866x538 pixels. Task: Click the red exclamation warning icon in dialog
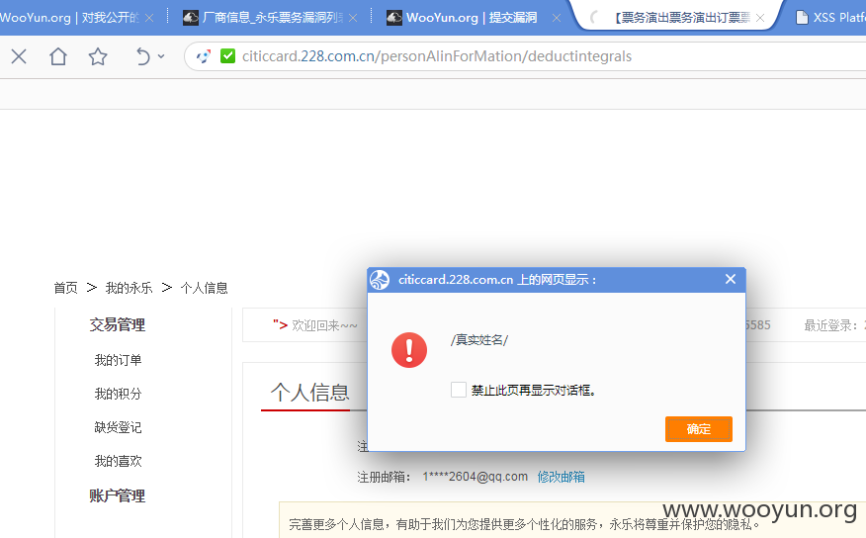(409, 350)
